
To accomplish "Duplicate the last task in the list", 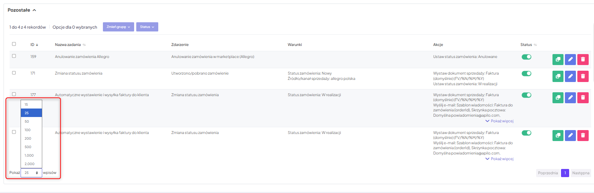I will tap(558, 135).
